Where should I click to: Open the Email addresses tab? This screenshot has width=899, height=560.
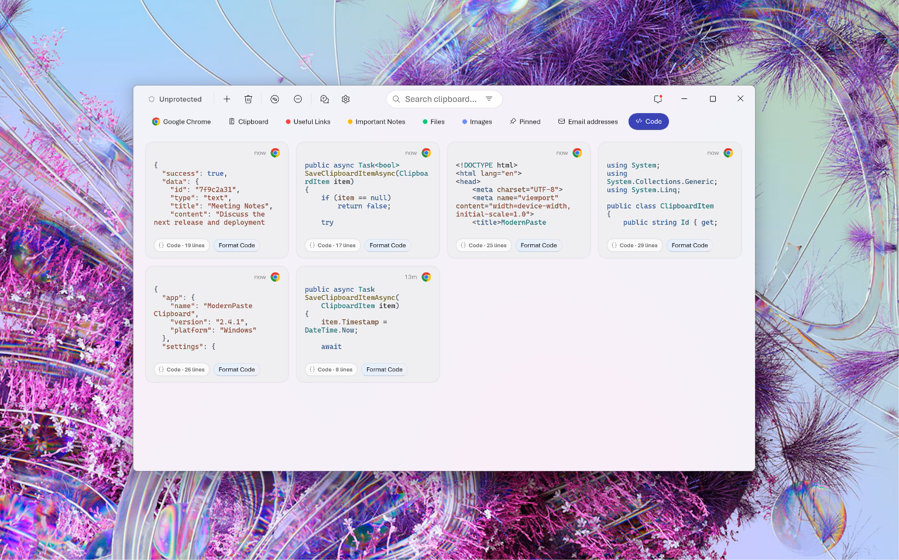pyautogui.click(x=588, y=121)
